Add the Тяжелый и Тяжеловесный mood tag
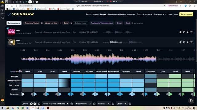The image size is (197, 110). click(102, 23)
